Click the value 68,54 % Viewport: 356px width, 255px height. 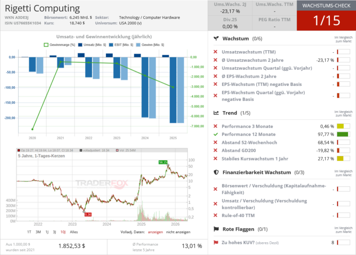point(326,142)
